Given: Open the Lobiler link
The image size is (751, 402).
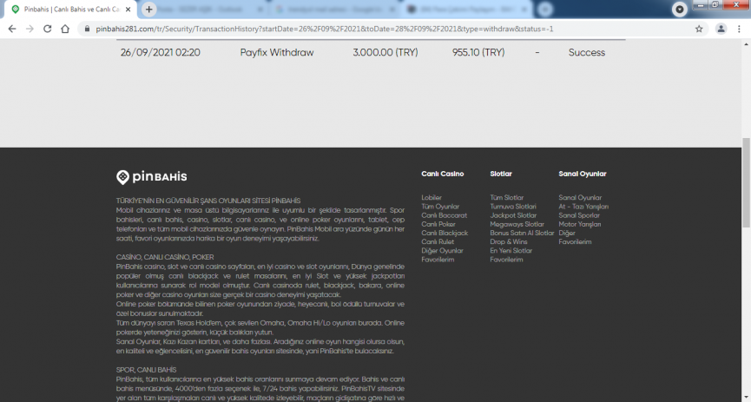Looking at the screenshot, I should (431, 197).
